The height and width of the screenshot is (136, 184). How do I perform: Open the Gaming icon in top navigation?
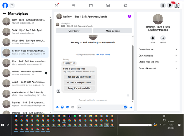[125, 6]
